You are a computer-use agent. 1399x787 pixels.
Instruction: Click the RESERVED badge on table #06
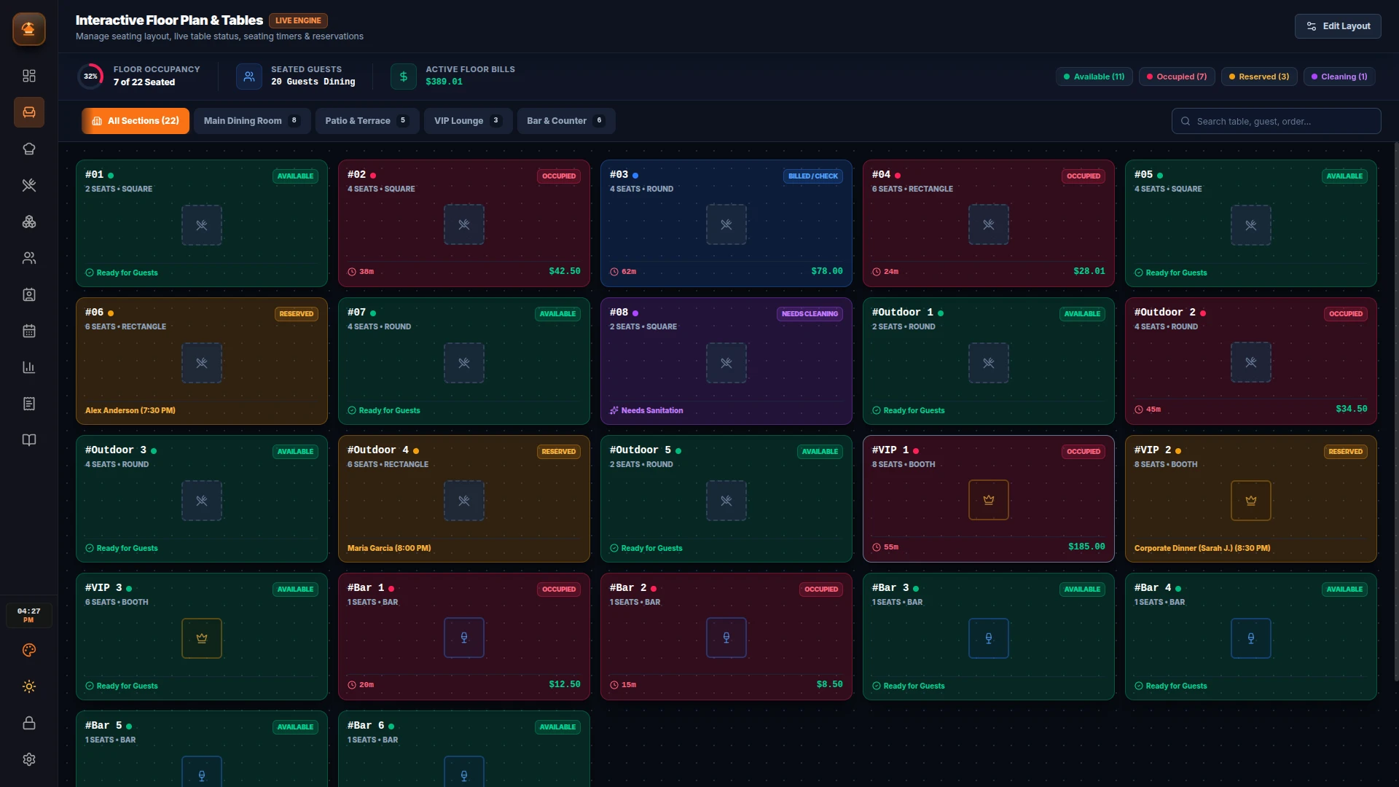[x=297, y=313]
